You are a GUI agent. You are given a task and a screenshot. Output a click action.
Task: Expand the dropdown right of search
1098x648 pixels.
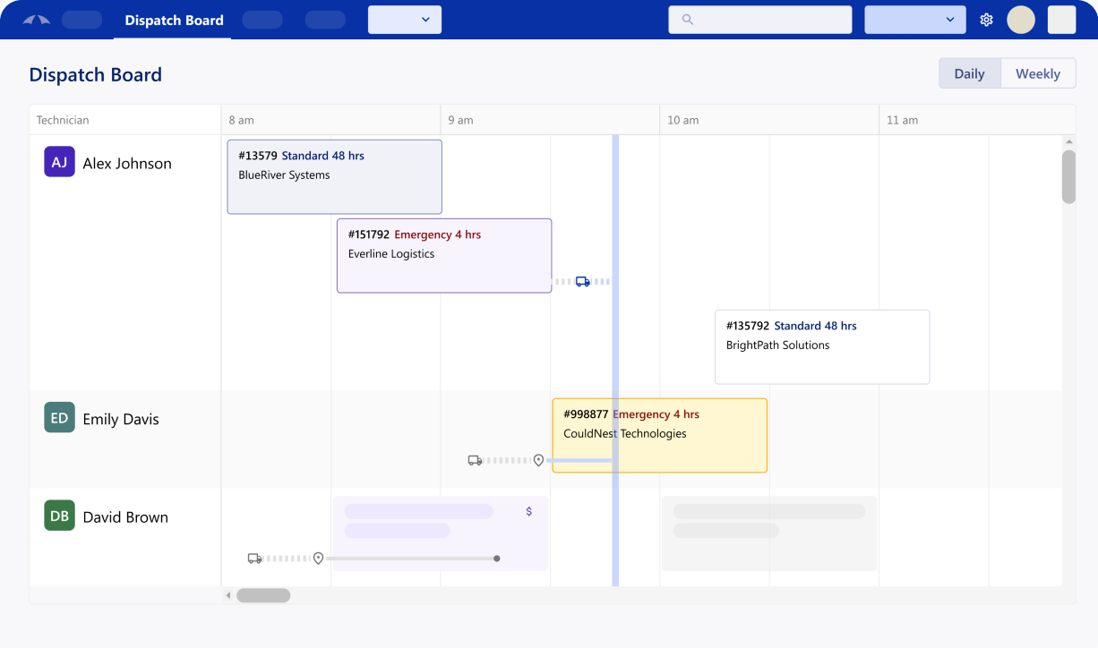coord(914,20)
